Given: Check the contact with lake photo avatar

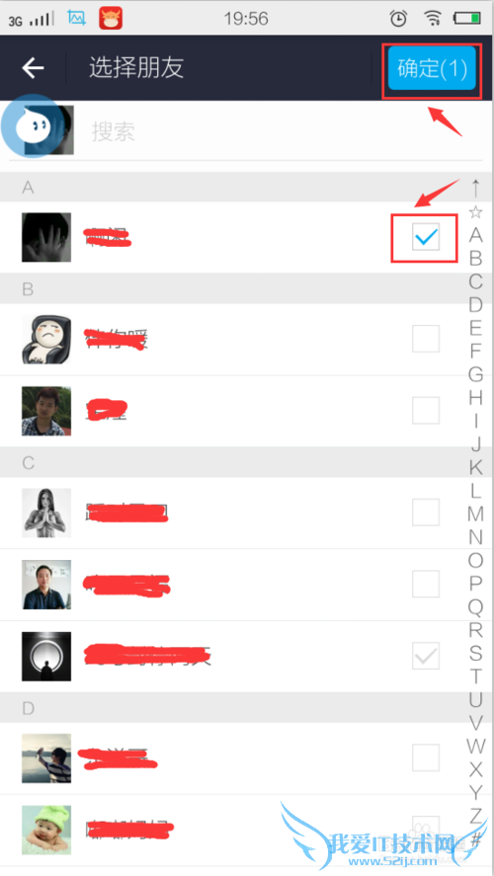Looking at the screenshot, I should 426,757.
